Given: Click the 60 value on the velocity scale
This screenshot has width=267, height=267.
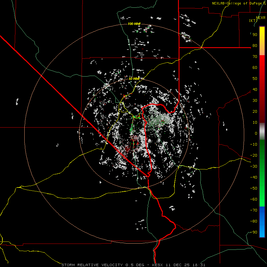Looking at the screenshot, I should (255, 67).
